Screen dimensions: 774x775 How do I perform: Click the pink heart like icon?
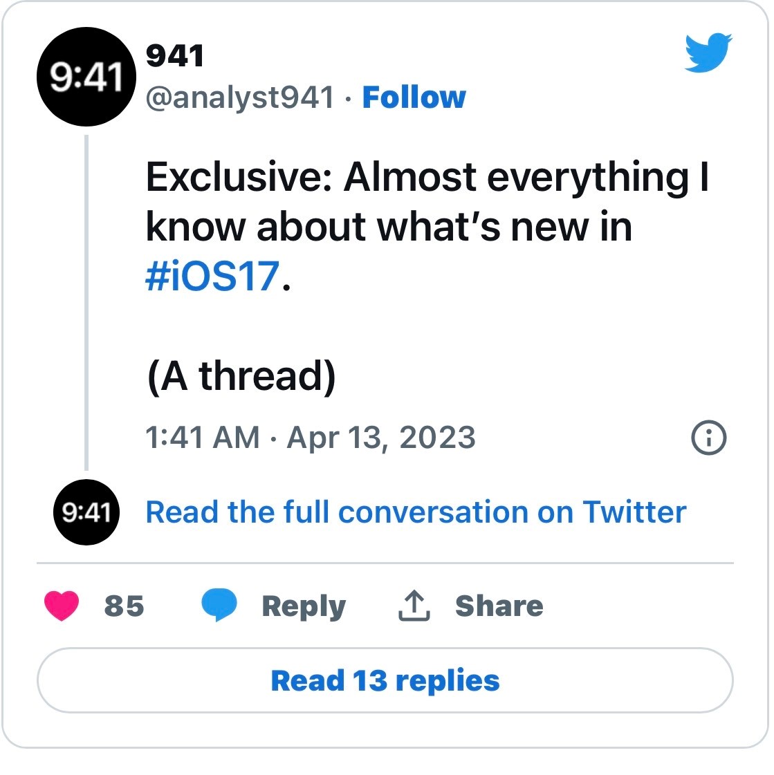point(62,606)
